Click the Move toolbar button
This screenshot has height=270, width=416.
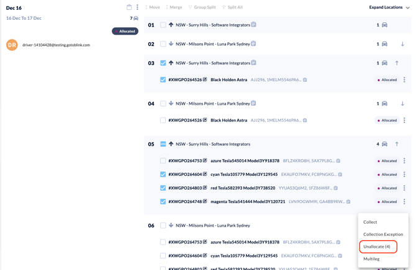pyautogui.click(x=152, y=7)
